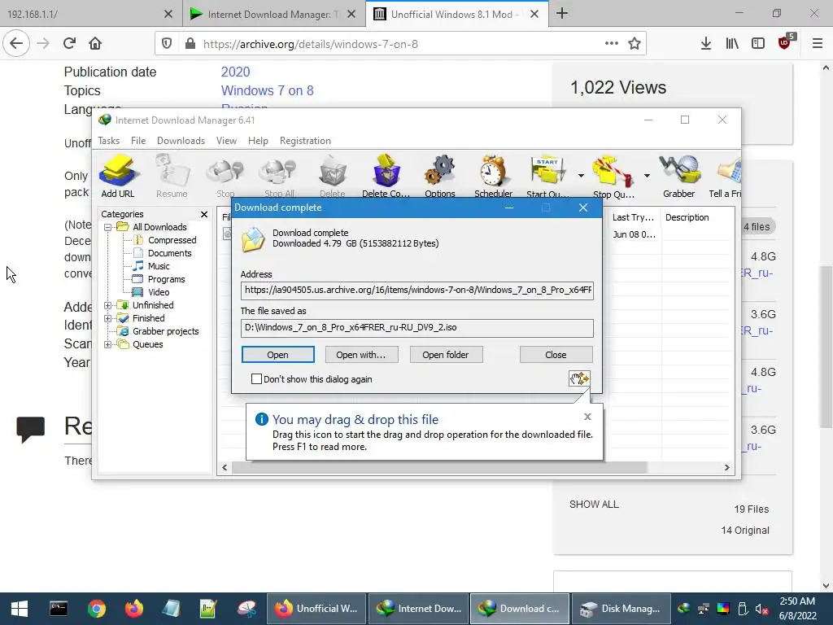The image size is (833, 625).
Task: Click the 2020 publication date link
Action: [x=235, y=72]
